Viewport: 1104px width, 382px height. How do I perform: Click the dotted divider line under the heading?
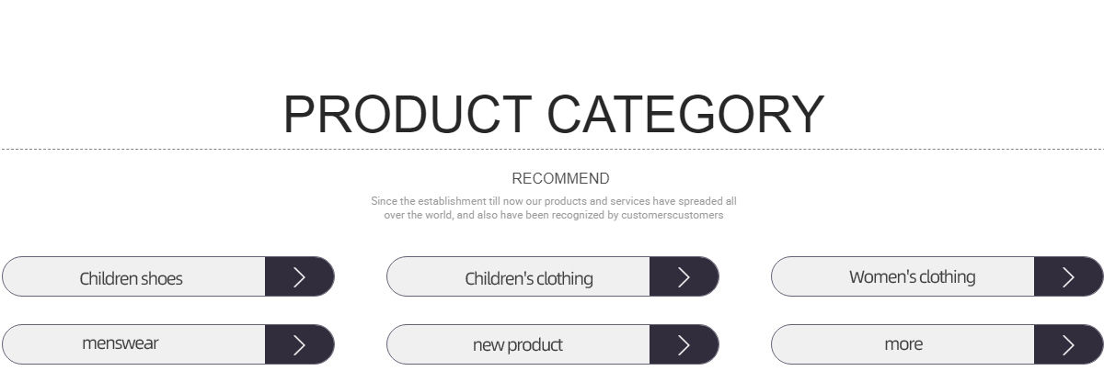[x=138, y=149]
